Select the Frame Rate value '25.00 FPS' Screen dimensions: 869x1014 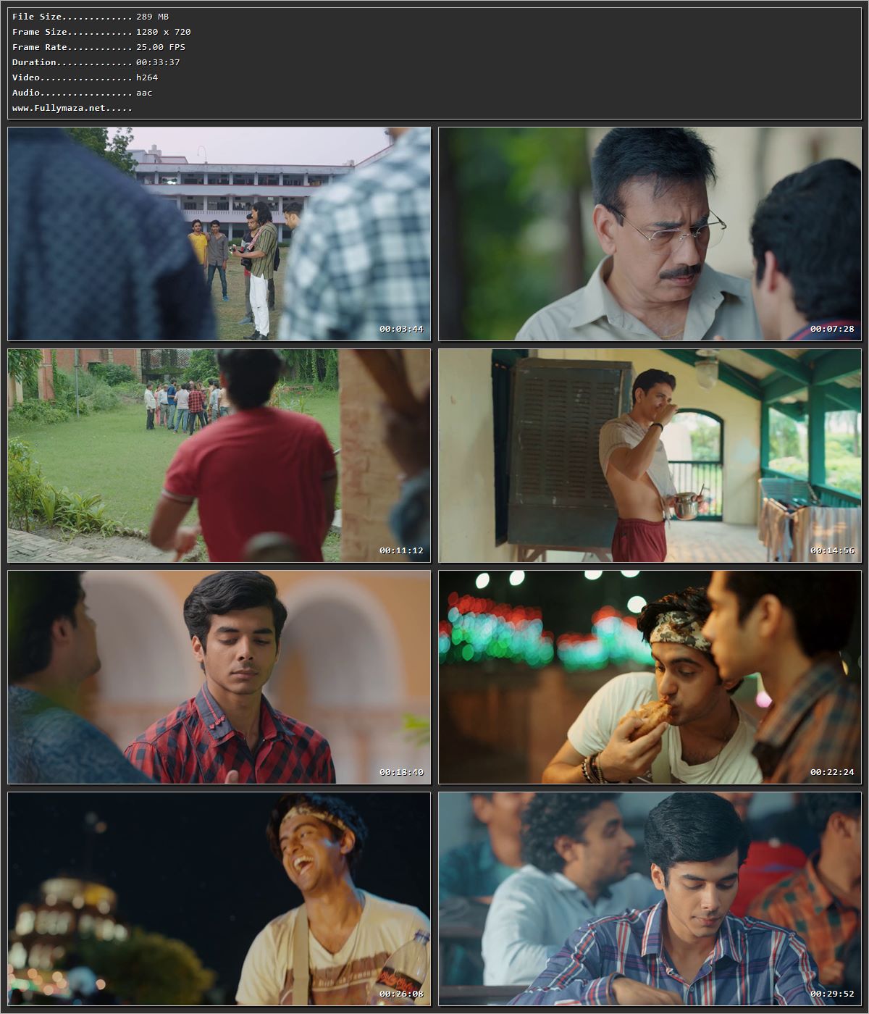point(161,47)
